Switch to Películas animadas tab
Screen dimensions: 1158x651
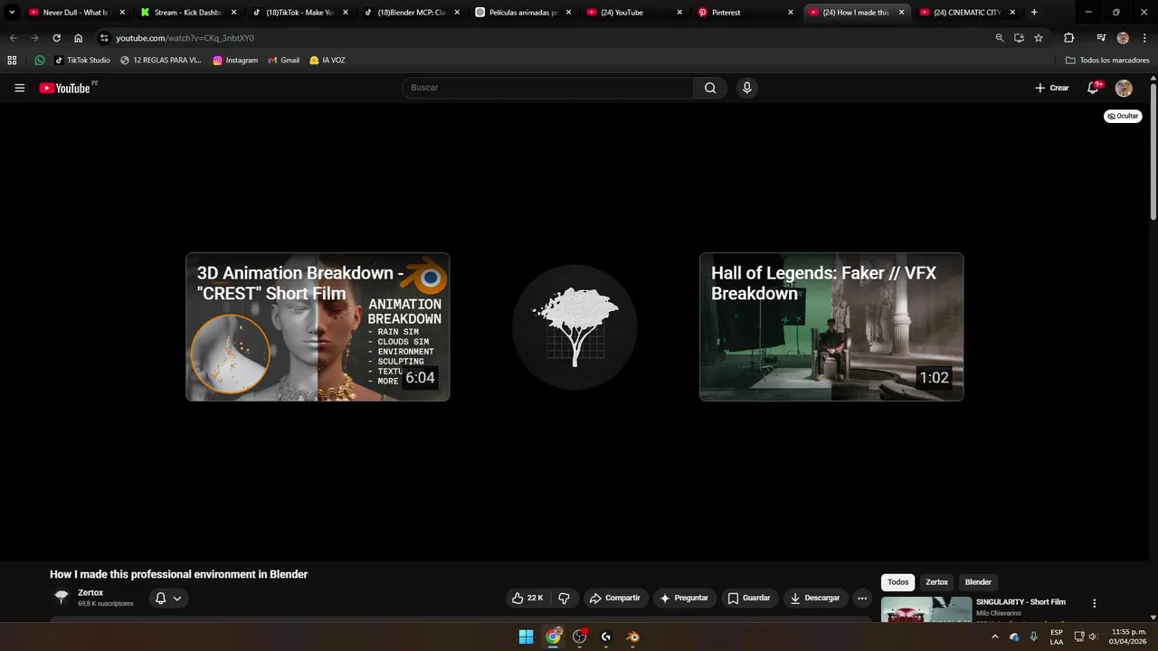click(523, 13)
